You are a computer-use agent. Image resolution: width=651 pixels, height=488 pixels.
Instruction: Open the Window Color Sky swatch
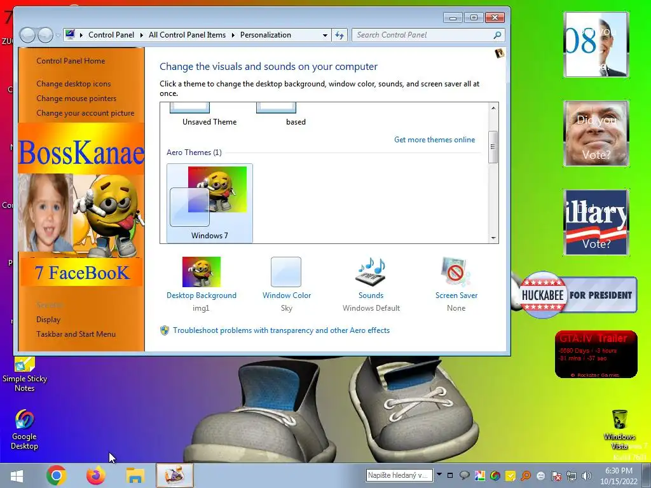click(286, 272)
